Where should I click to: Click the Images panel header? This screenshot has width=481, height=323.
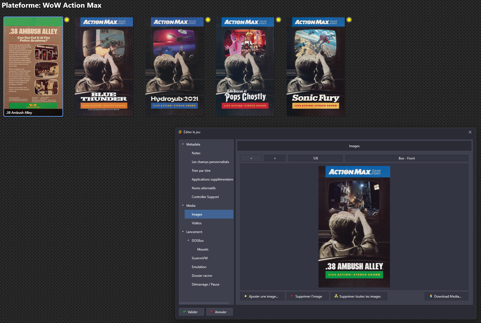point(354,146)
